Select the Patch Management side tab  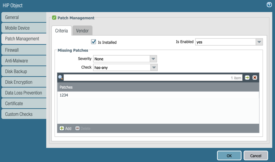[24, 39]
